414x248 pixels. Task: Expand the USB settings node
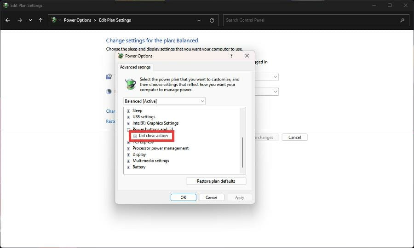tap(129, 117)
